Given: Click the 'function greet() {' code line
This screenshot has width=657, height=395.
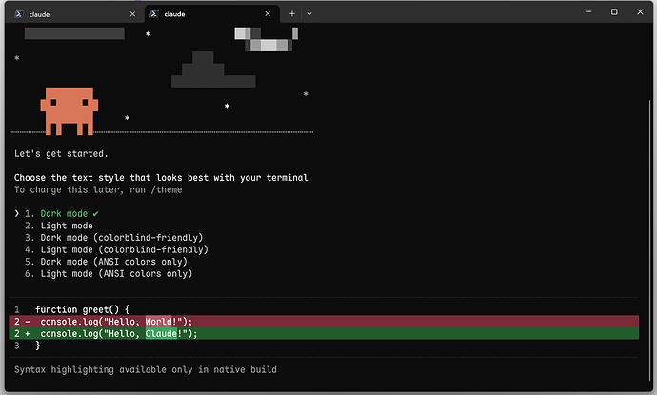Looking at the screenshot, I should (x=83, y=309).
